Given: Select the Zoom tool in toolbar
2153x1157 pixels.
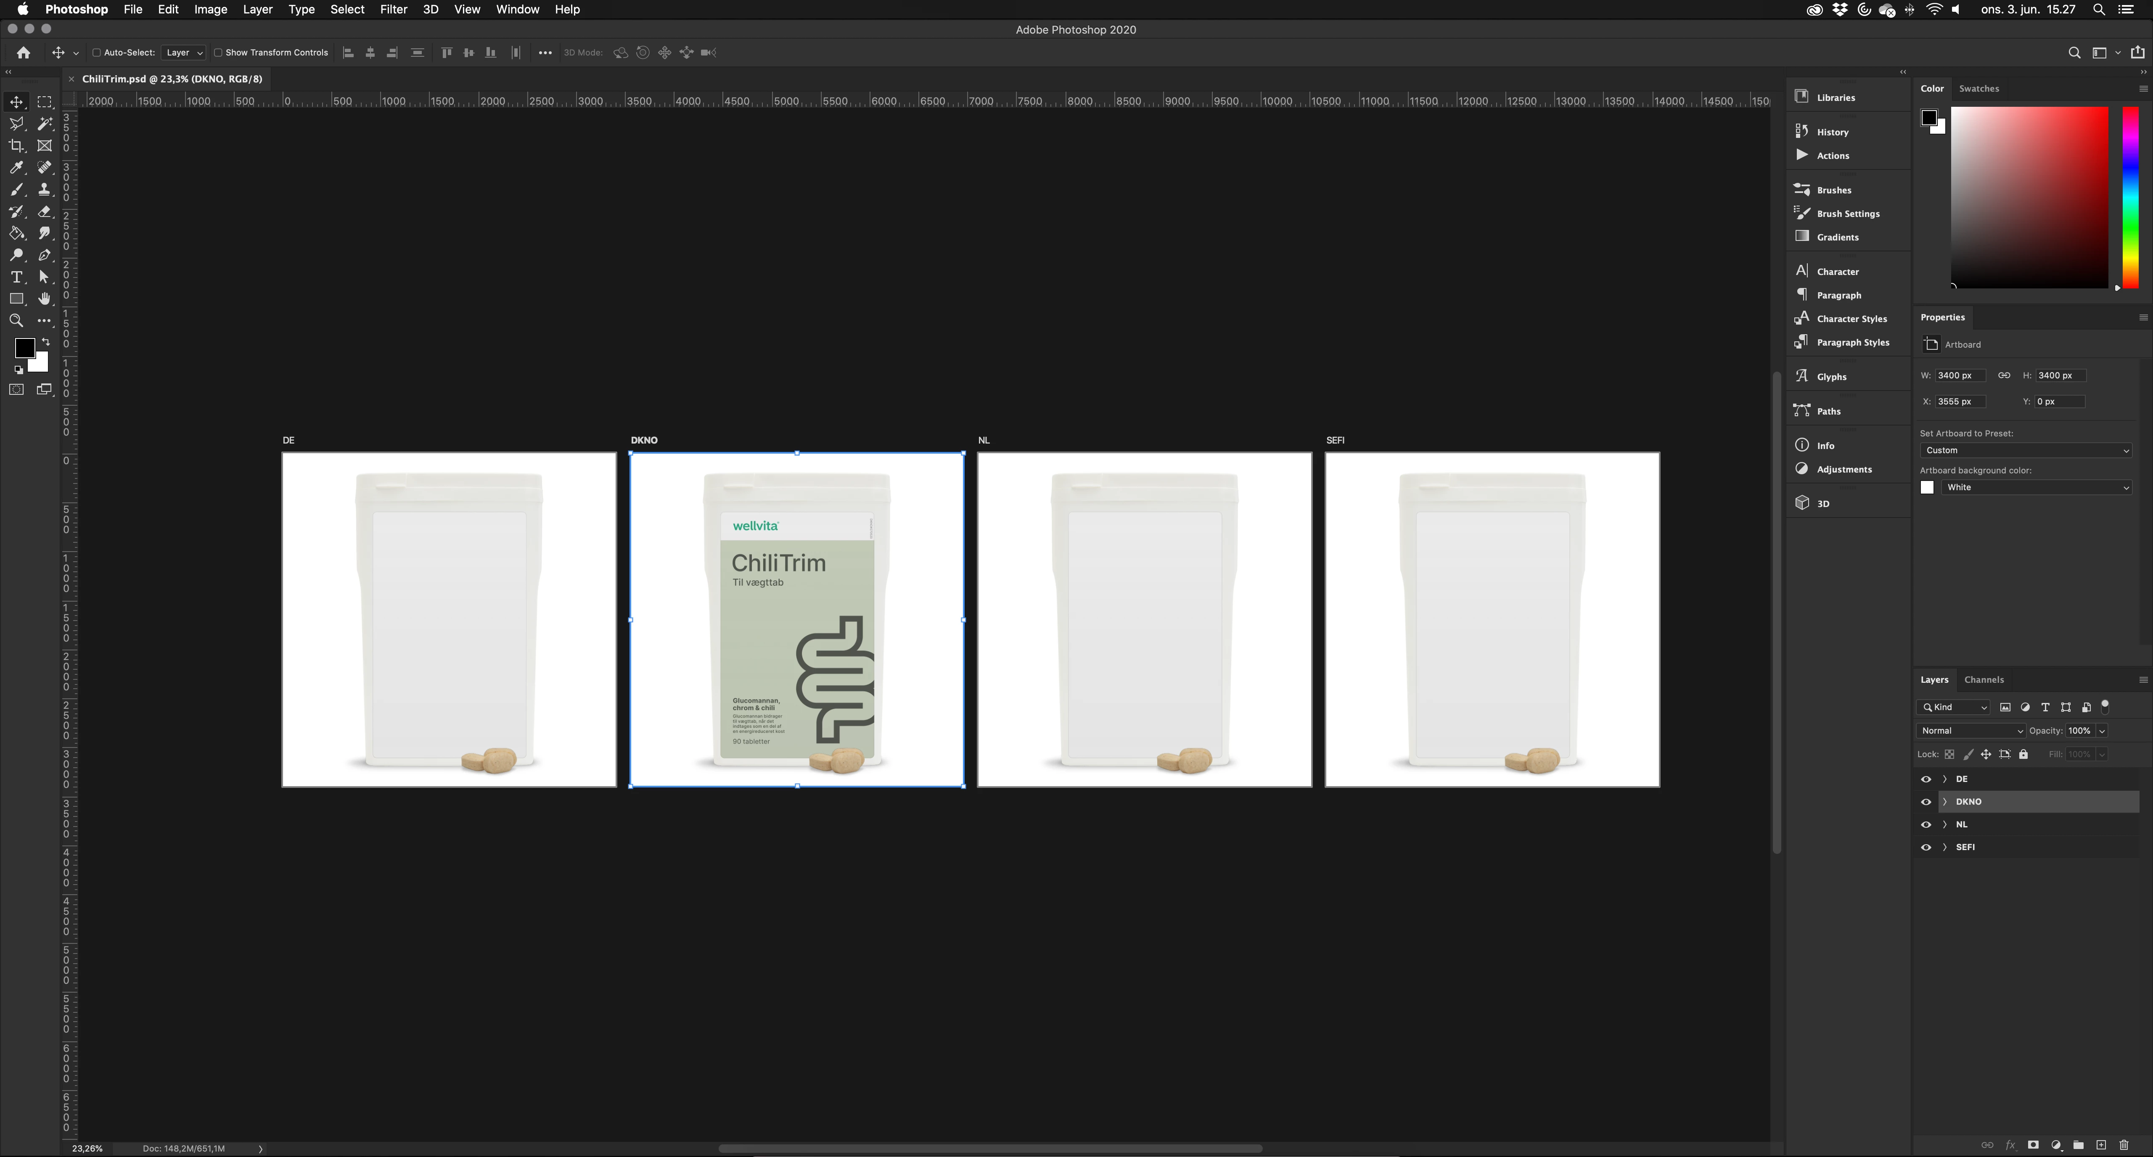Looking at the screenshot, I should pos(16,321).
